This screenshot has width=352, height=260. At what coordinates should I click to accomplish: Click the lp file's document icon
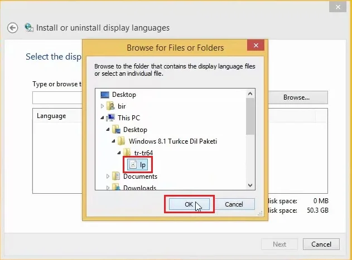[x=133, y=164]
